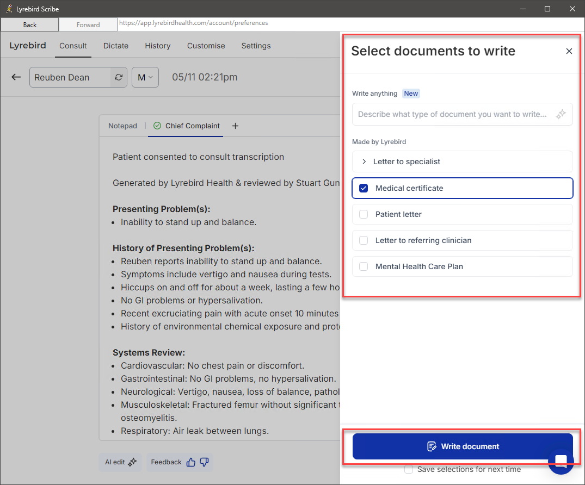Click the browser Forward button
This screenshot has width=585, height=485.
(88, 25)
